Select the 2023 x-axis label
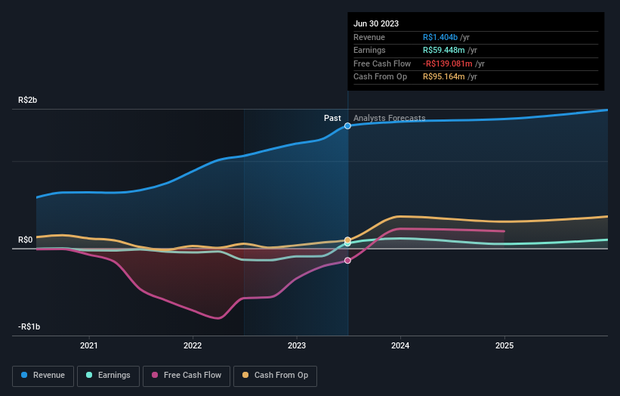The height and width of the screenshot is (396, 620). [x=297, y=345]
